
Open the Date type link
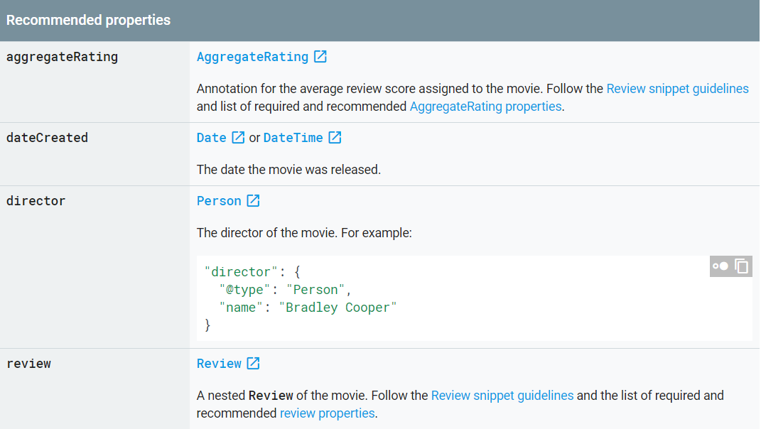tap(211, 138)
